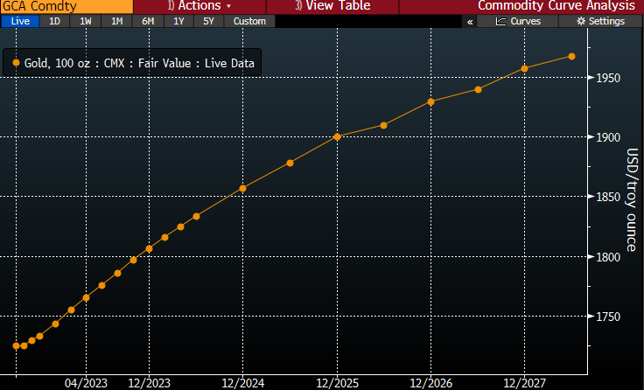Select the Live time range tab

pos(20,21)
